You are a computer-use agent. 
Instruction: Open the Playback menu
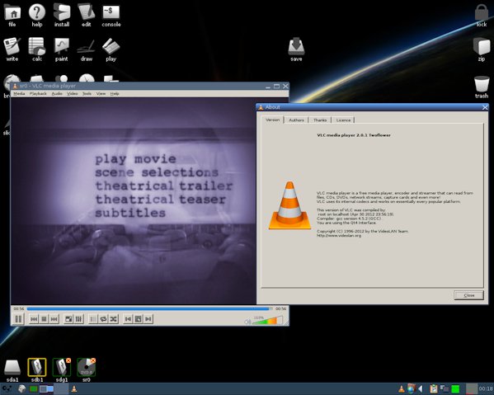pos(38,93)
